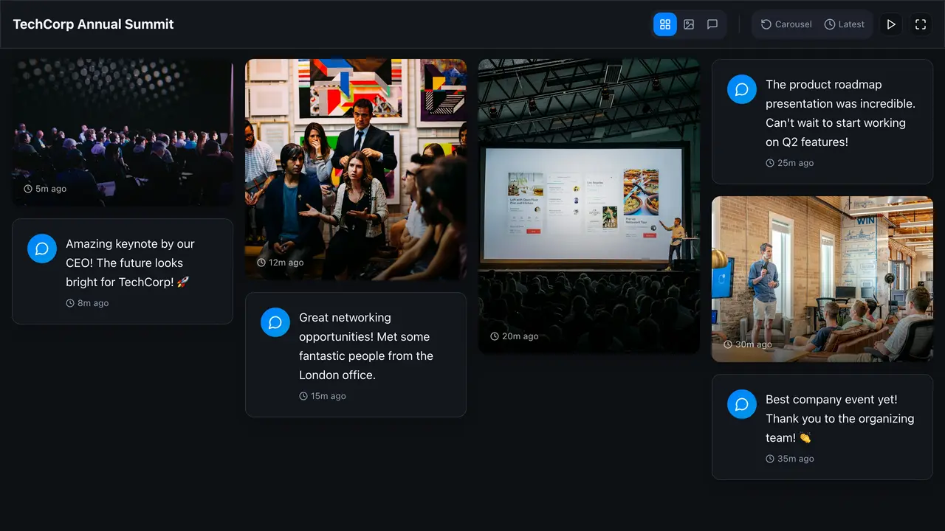The height and width of the screenshot is (531, 945).
Task: Start the slideshow with the play button
Action: [x=891, y=24]
